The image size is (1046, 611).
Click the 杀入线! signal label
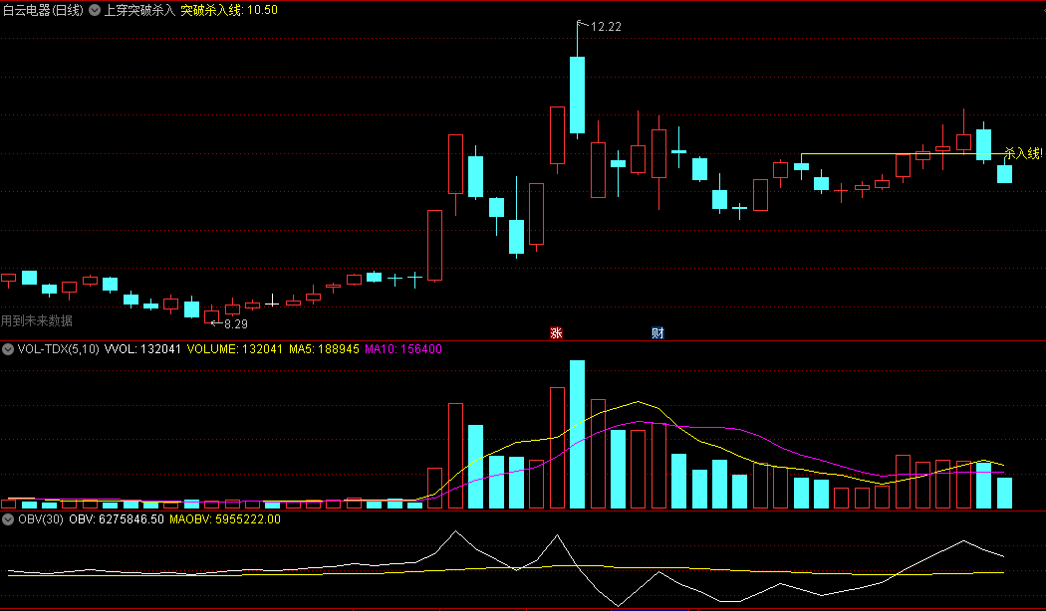click(x=1023, y=153)
